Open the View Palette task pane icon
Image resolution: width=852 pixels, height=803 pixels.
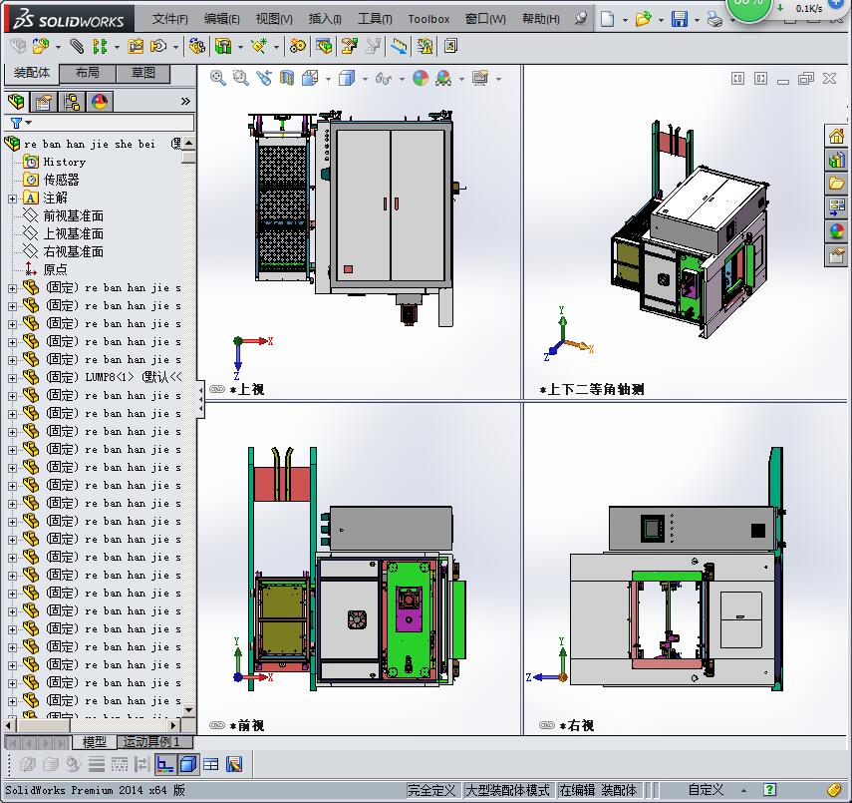pos(837,207)
